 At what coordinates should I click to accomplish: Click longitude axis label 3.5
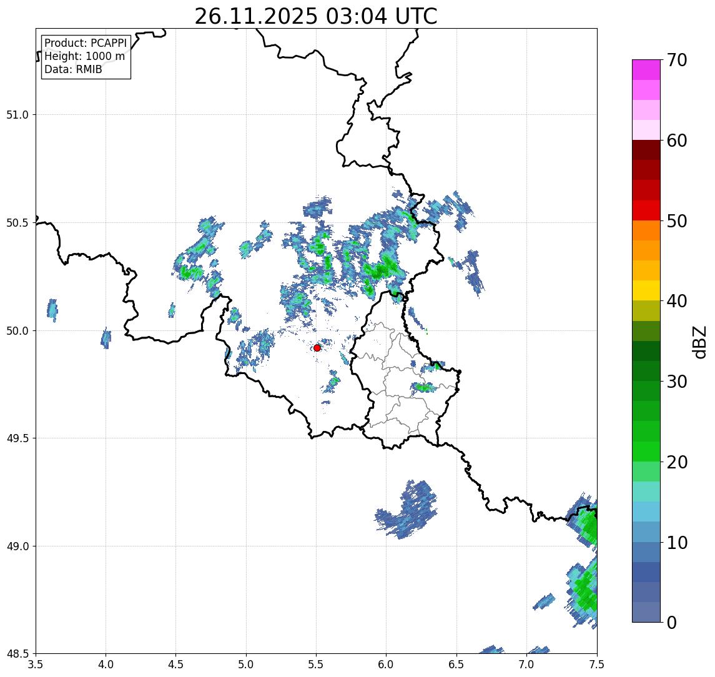pyautogui.click(x=36, y=665)
